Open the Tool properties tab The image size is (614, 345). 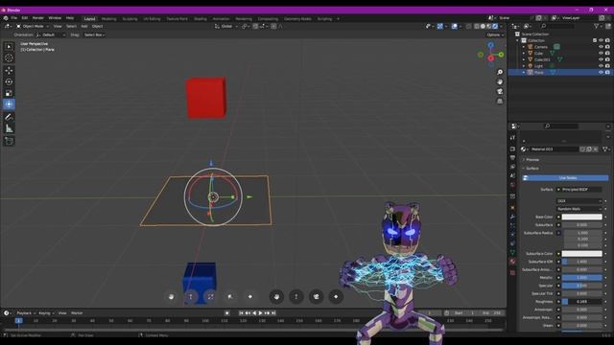point(512,138)
